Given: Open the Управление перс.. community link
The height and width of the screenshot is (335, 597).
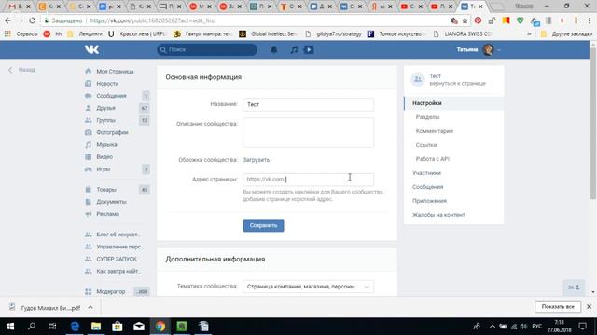Looking at the screenshot, I should click(119, 247).
